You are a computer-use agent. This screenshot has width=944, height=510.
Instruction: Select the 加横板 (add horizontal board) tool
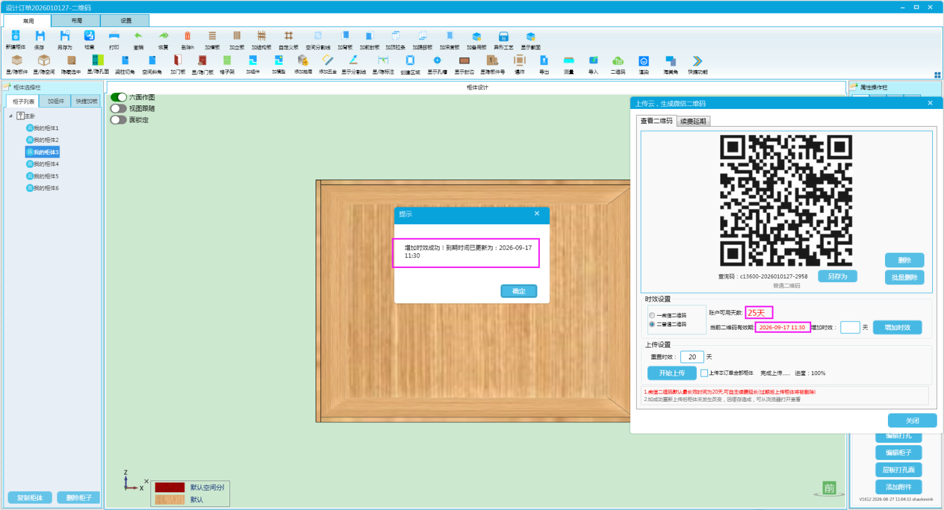point(212,36)
